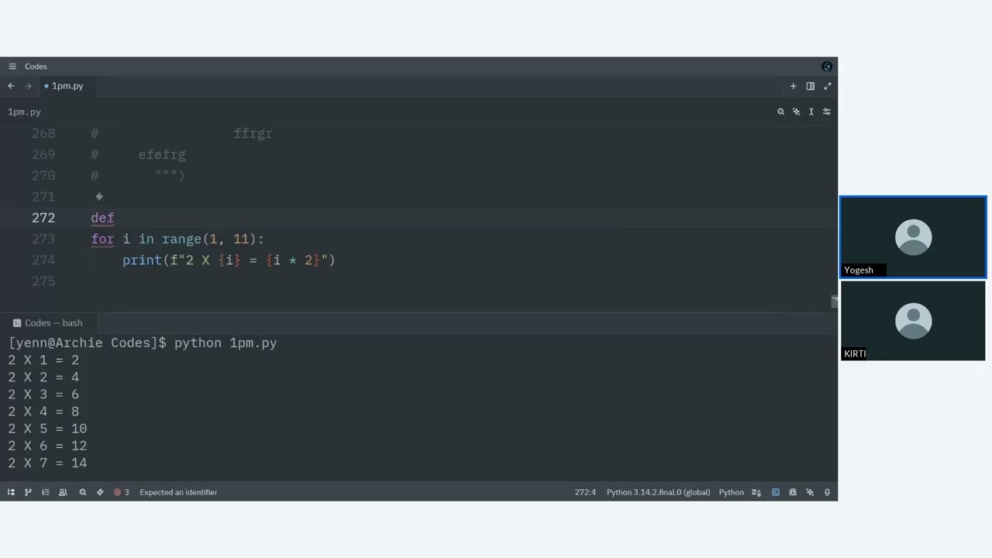Select KIRTI participant video tile

[913, 321]
